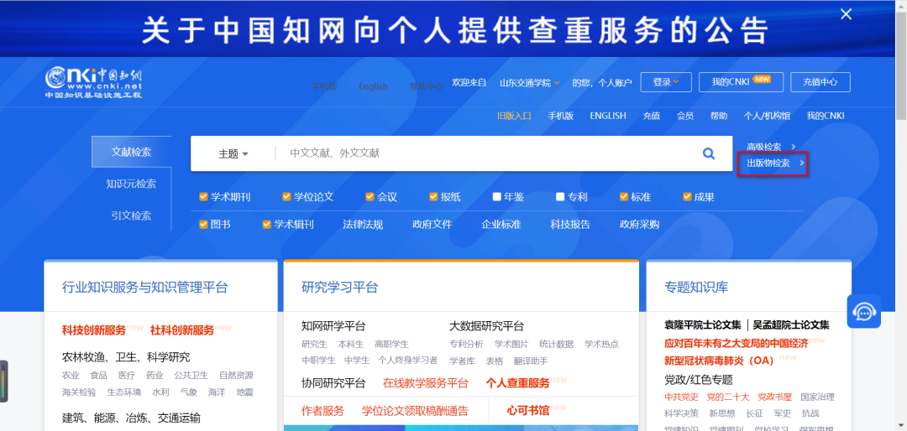Open 新型冠状病毒肺炎（OA） link
907x431 pixels.
click(719, 361)
